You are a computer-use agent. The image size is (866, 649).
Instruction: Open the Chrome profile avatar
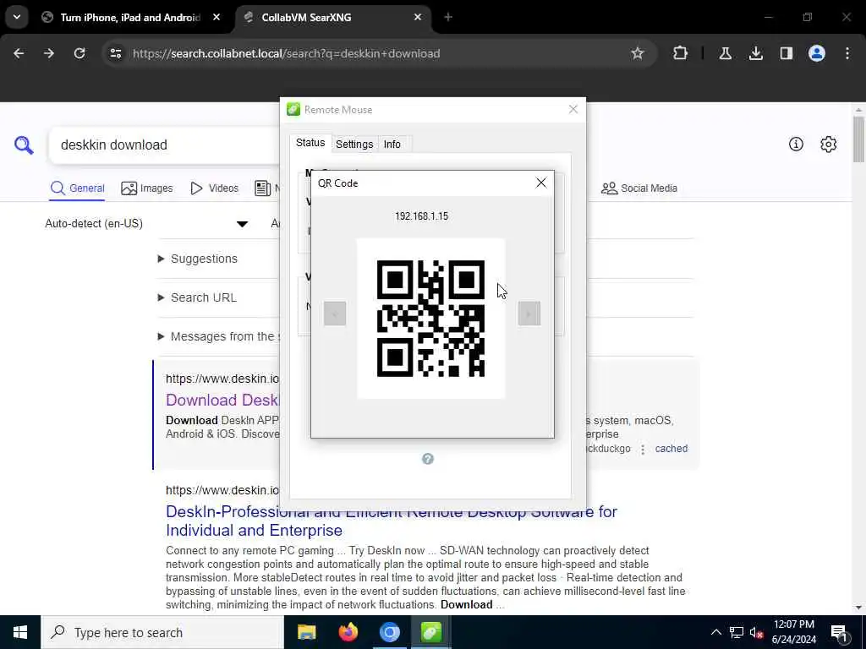817,53
